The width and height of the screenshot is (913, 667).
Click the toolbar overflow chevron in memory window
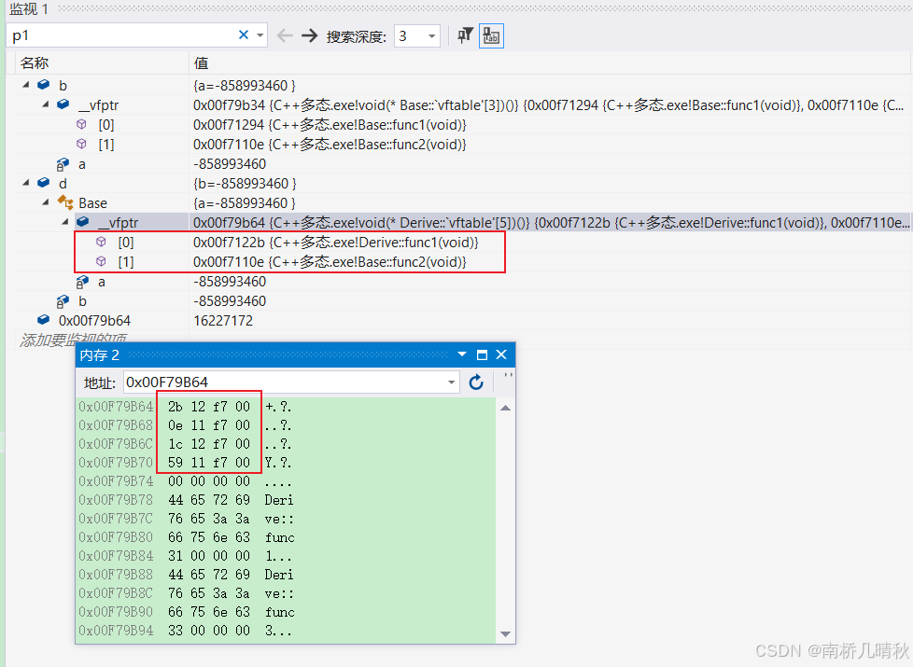508,375
